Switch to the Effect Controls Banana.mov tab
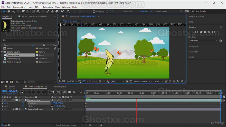 [34, 17]
